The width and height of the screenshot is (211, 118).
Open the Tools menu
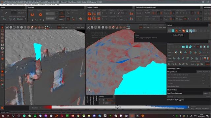tap(54, 5)
